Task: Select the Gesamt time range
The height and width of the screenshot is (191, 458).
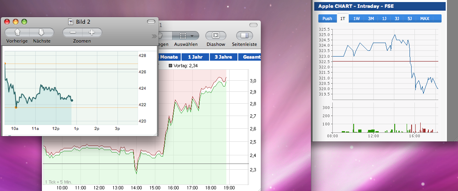Action: pyautogui.click(x=249, y=57)
